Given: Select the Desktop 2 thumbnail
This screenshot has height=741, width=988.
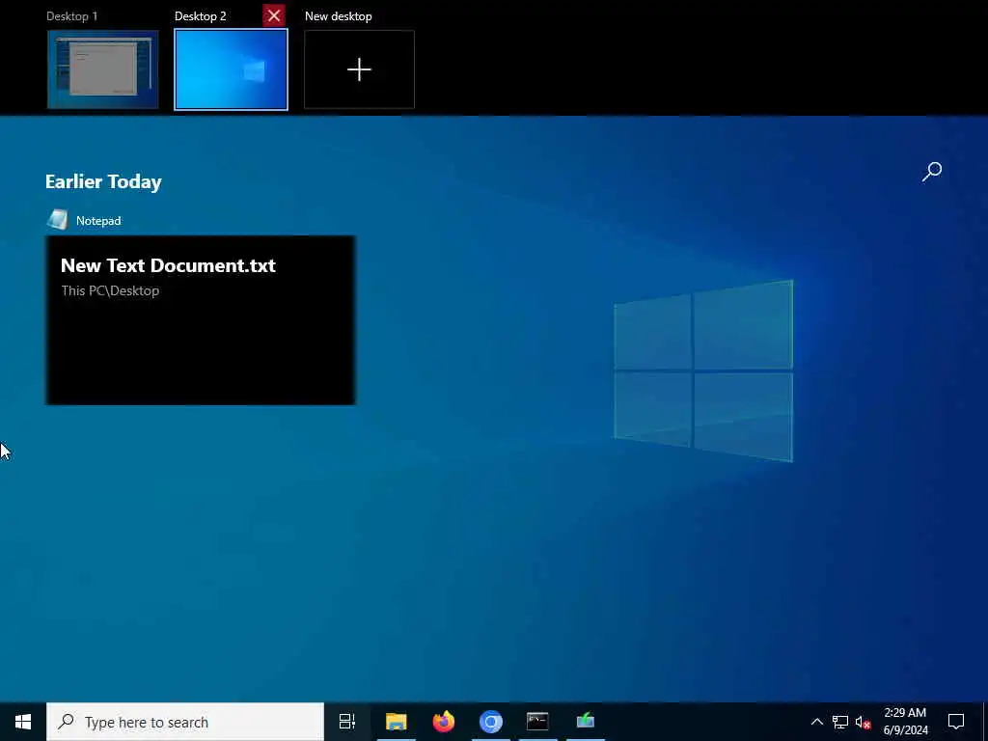Looking at the screenshot, I should click(232, 69).
